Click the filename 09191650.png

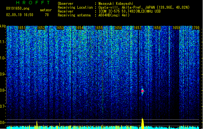point(18,8)
